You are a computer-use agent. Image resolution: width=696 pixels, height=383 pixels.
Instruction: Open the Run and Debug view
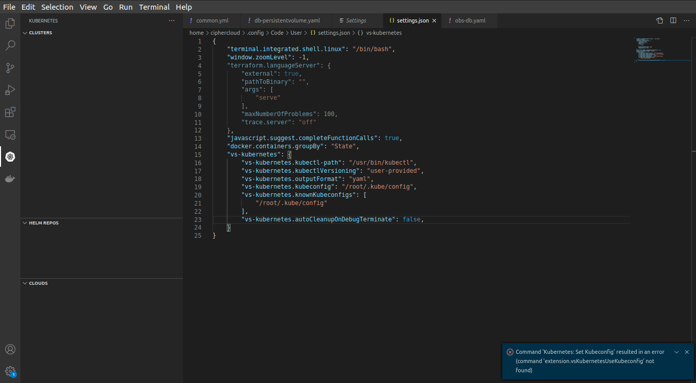(10, 90)
